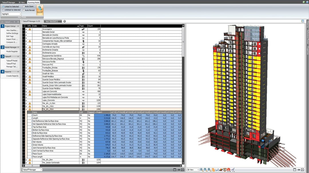Screen dimensions: 309x173
Task: Click warning icon on Corrimão em Aço Inox row
Action: [x=30, y=47]
